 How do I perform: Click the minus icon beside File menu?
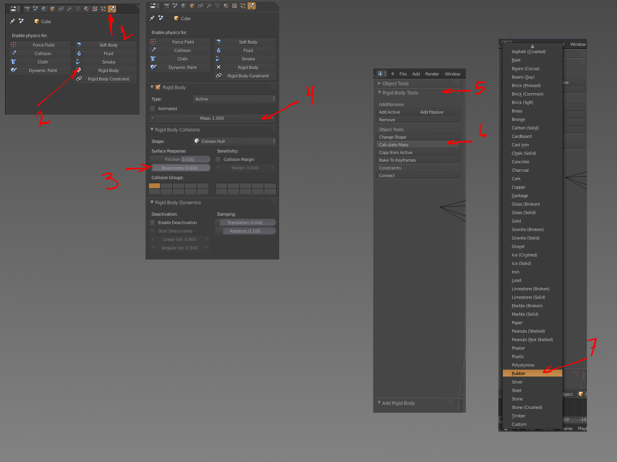pyautogui.click(x=393, y=74)
